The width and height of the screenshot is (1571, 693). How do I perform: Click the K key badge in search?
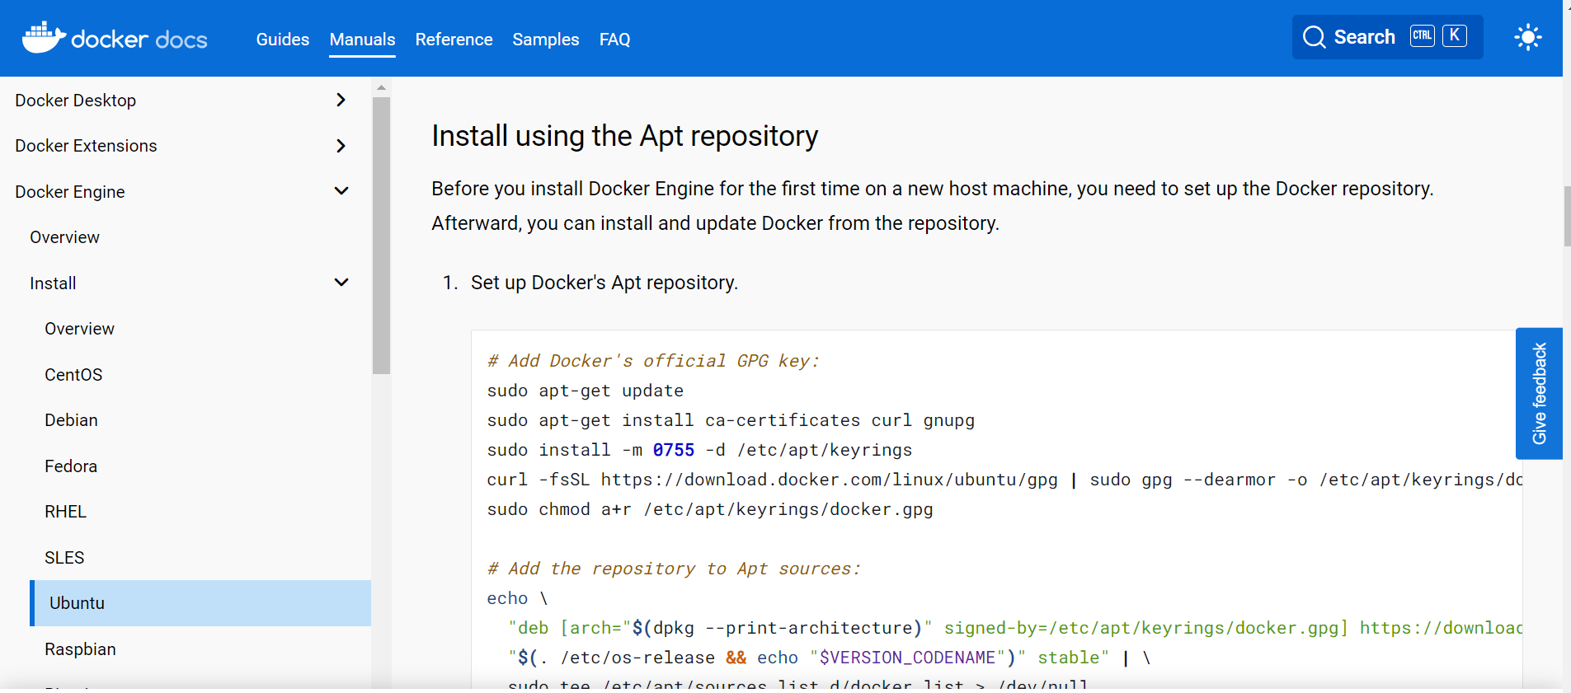click(1455, 35)
